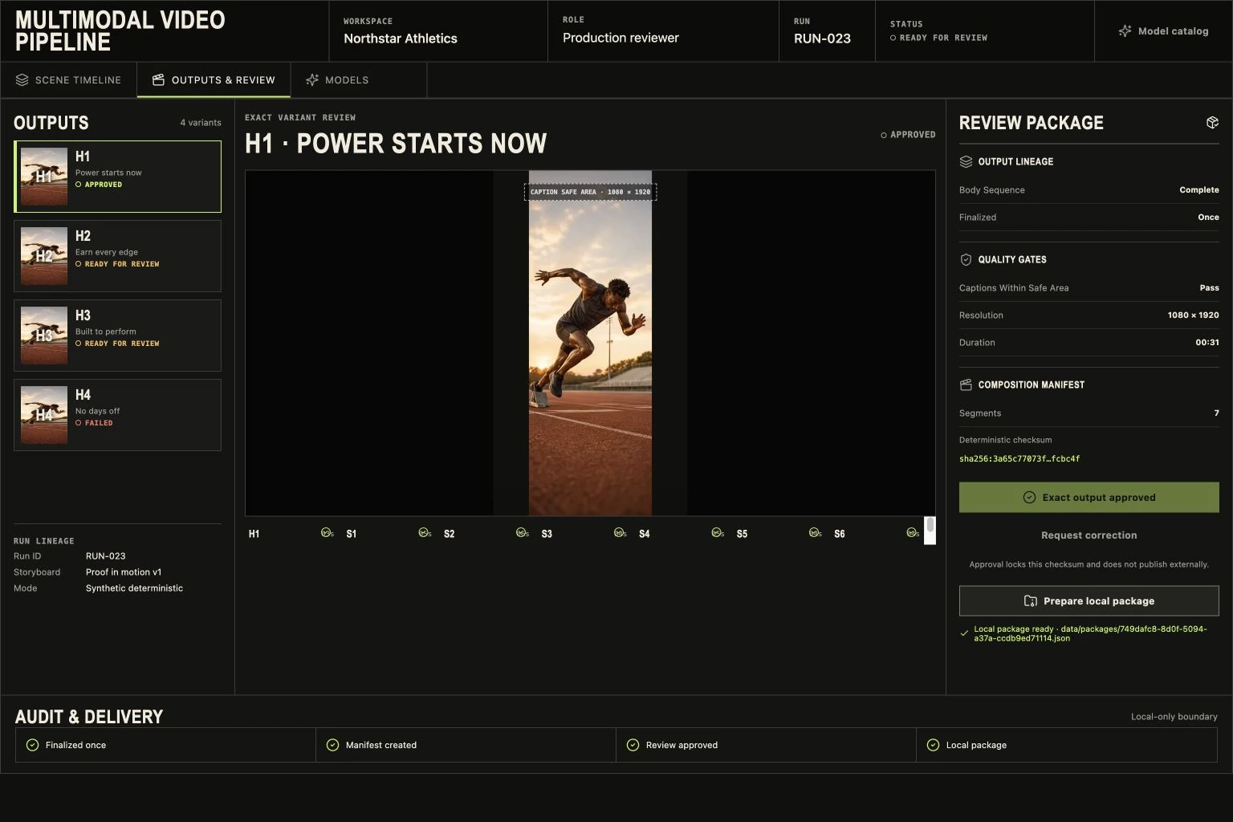Click the Outputs & Review clapperboard icon

pos(158,80)
